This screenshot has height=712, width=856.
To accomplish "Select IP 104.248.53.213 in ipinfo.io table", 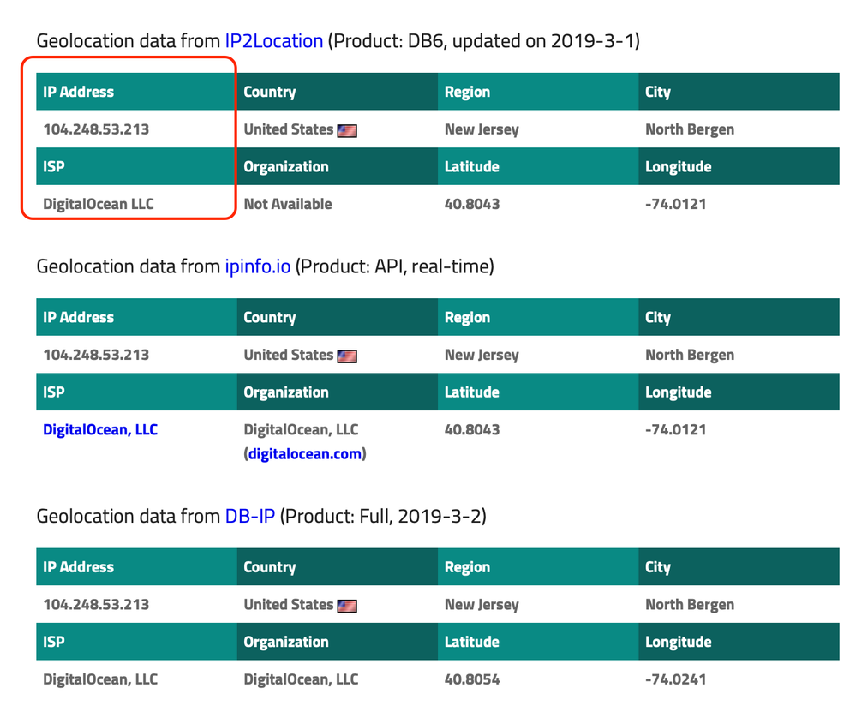I will point(96,355).
